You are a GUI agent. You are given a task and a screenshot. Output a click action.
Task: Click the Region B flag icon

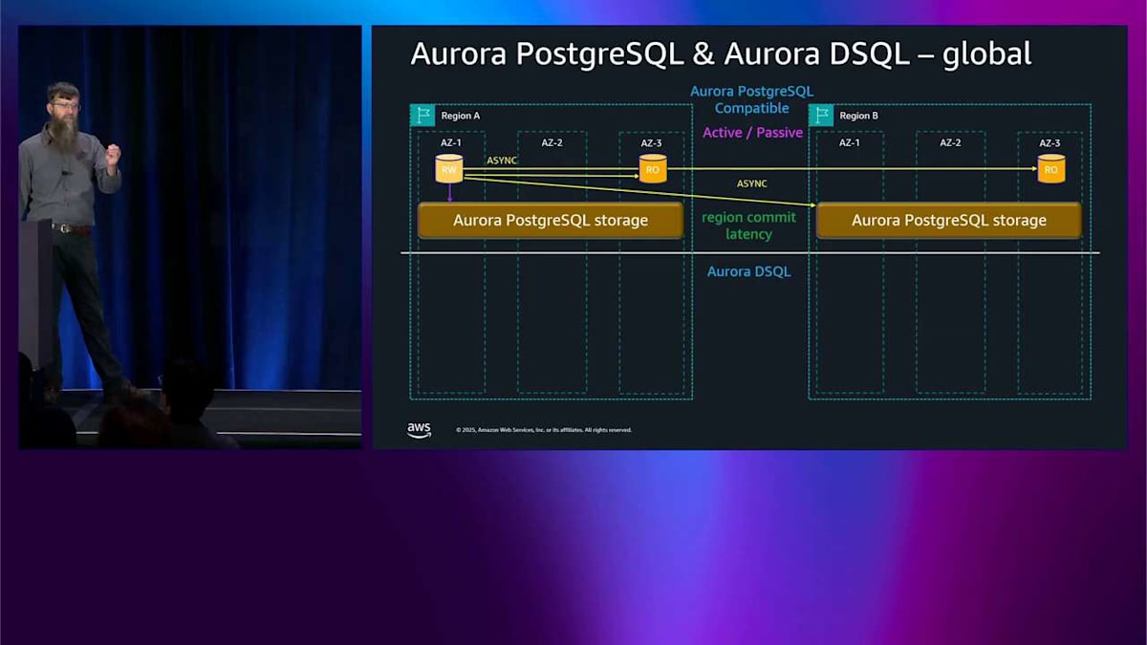pos(821,116)
